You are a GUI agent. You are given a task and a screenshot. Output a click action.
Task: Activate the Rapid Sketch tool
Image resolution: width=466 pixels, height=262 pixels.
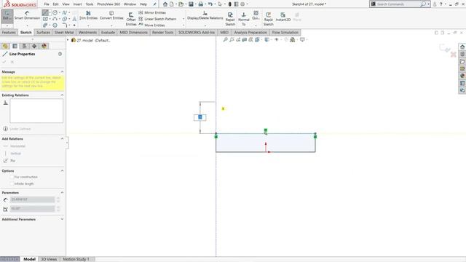269,20
